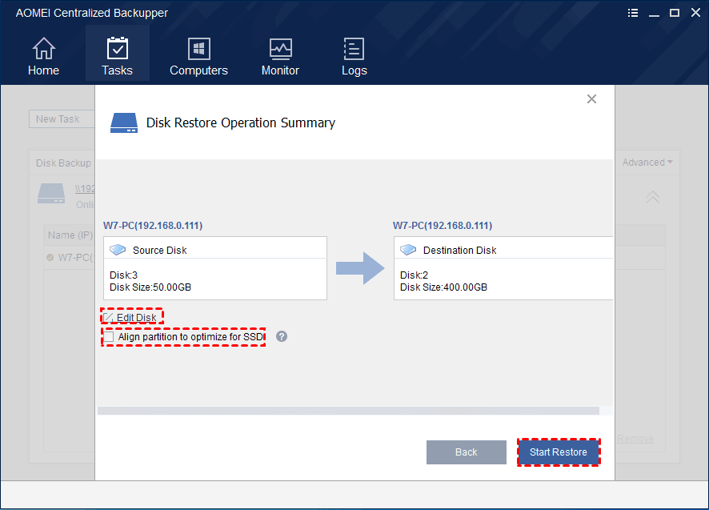
Task: Open the title bar menu list icon
Action: click(633, 13)
